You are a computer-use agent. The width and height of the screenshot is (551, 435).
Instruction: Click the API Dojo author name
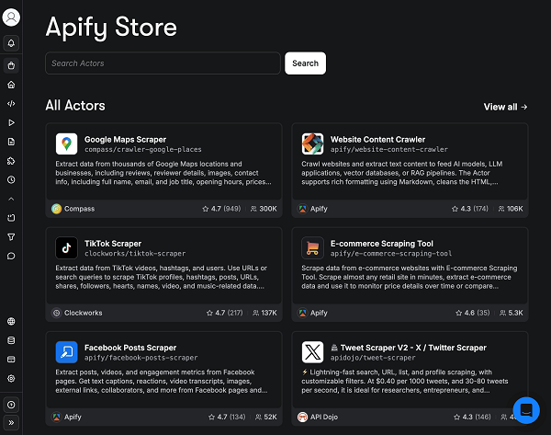[x=324, y=417]
